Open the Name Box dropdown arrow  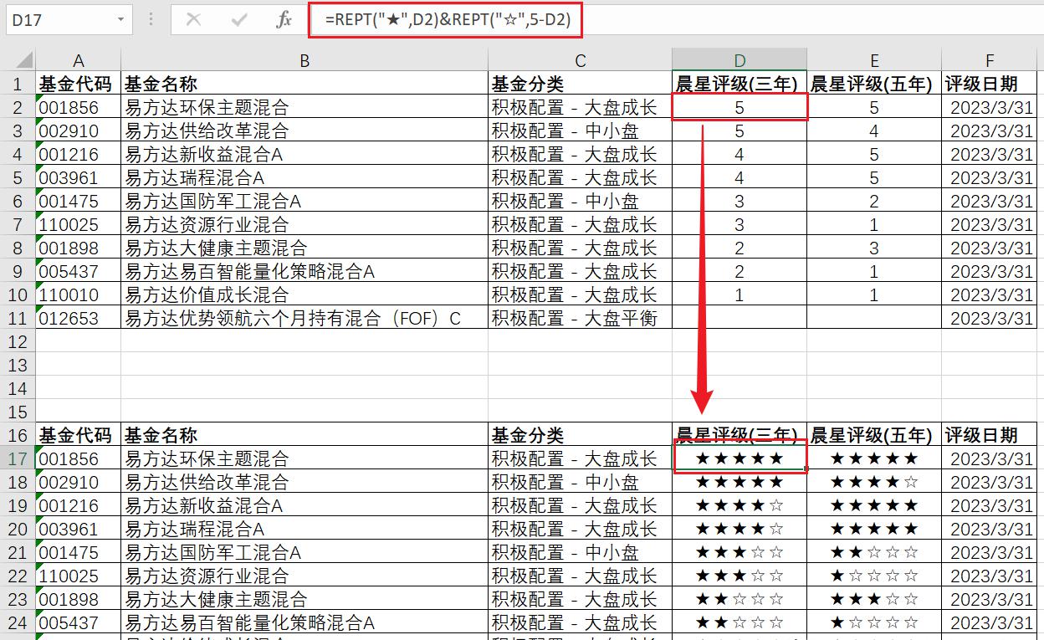pos(122,19)
